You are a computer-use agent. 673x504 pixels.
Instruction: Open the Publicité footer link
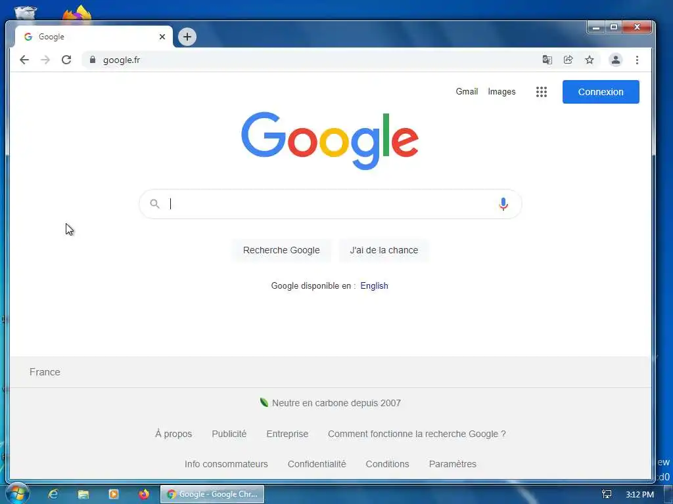[x=229, y=434]
